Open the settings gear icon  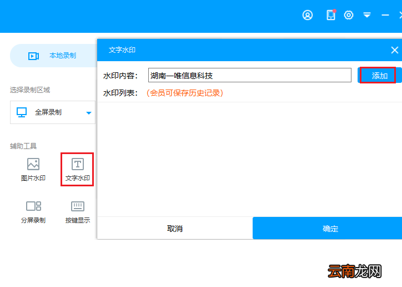pos(348,15)
